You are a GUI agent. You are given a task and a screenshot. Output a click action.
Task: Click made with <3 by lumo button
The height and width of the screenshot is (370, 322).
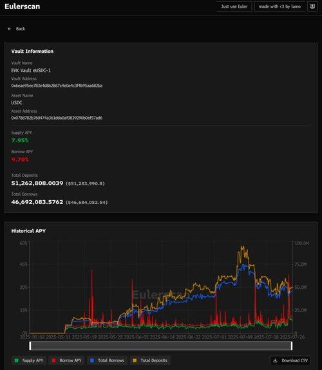point(279,6)
